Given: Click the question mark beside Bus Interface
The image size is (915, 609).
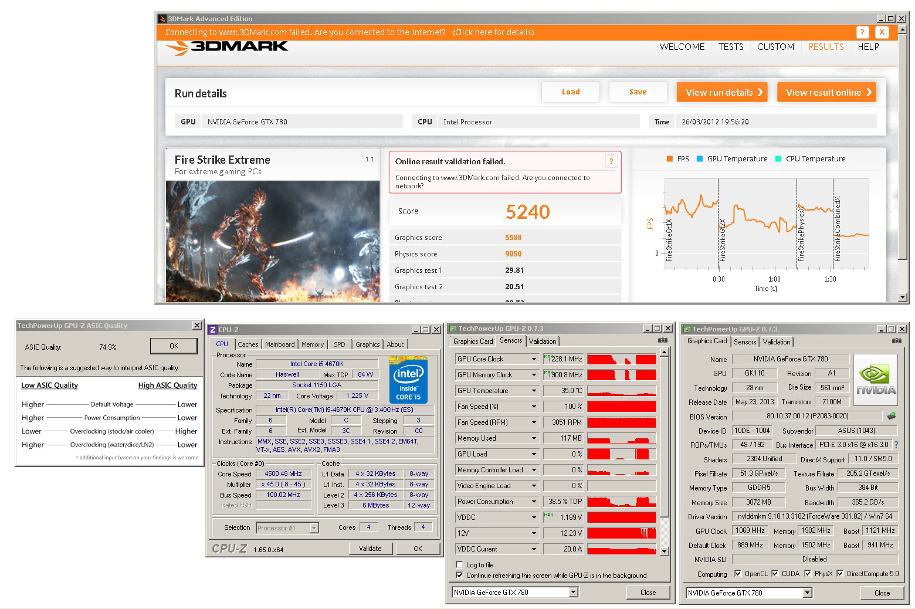Looking at the screenshot, I should pos(896,445).
